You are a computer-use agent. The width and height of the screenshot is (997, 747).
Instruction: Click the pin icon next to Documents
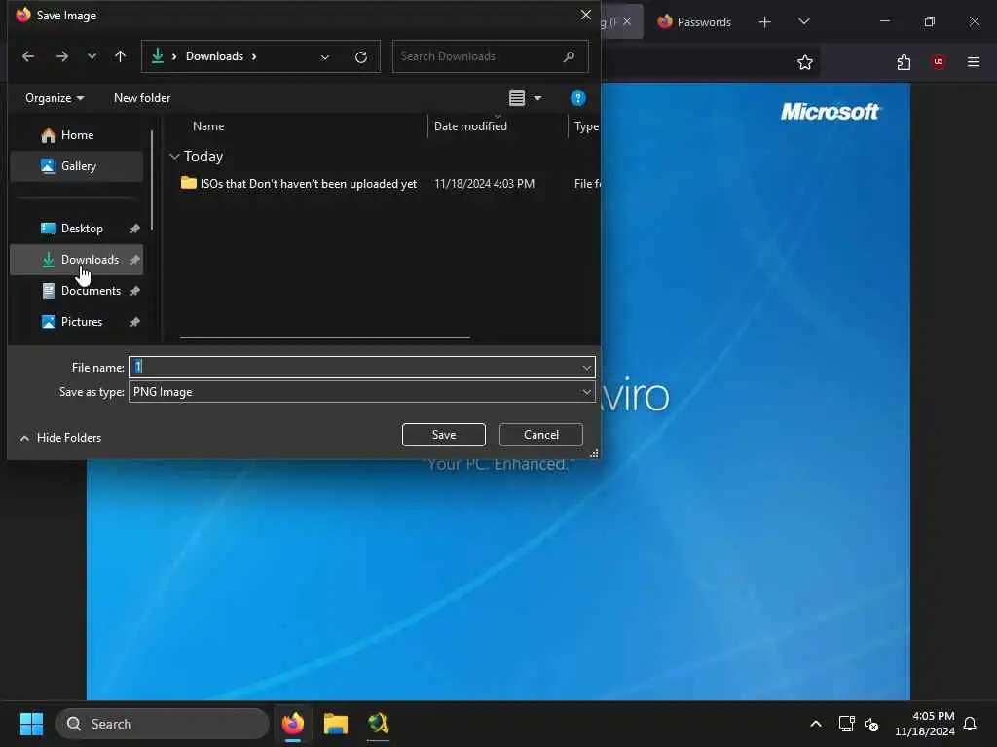coord(134,291)
